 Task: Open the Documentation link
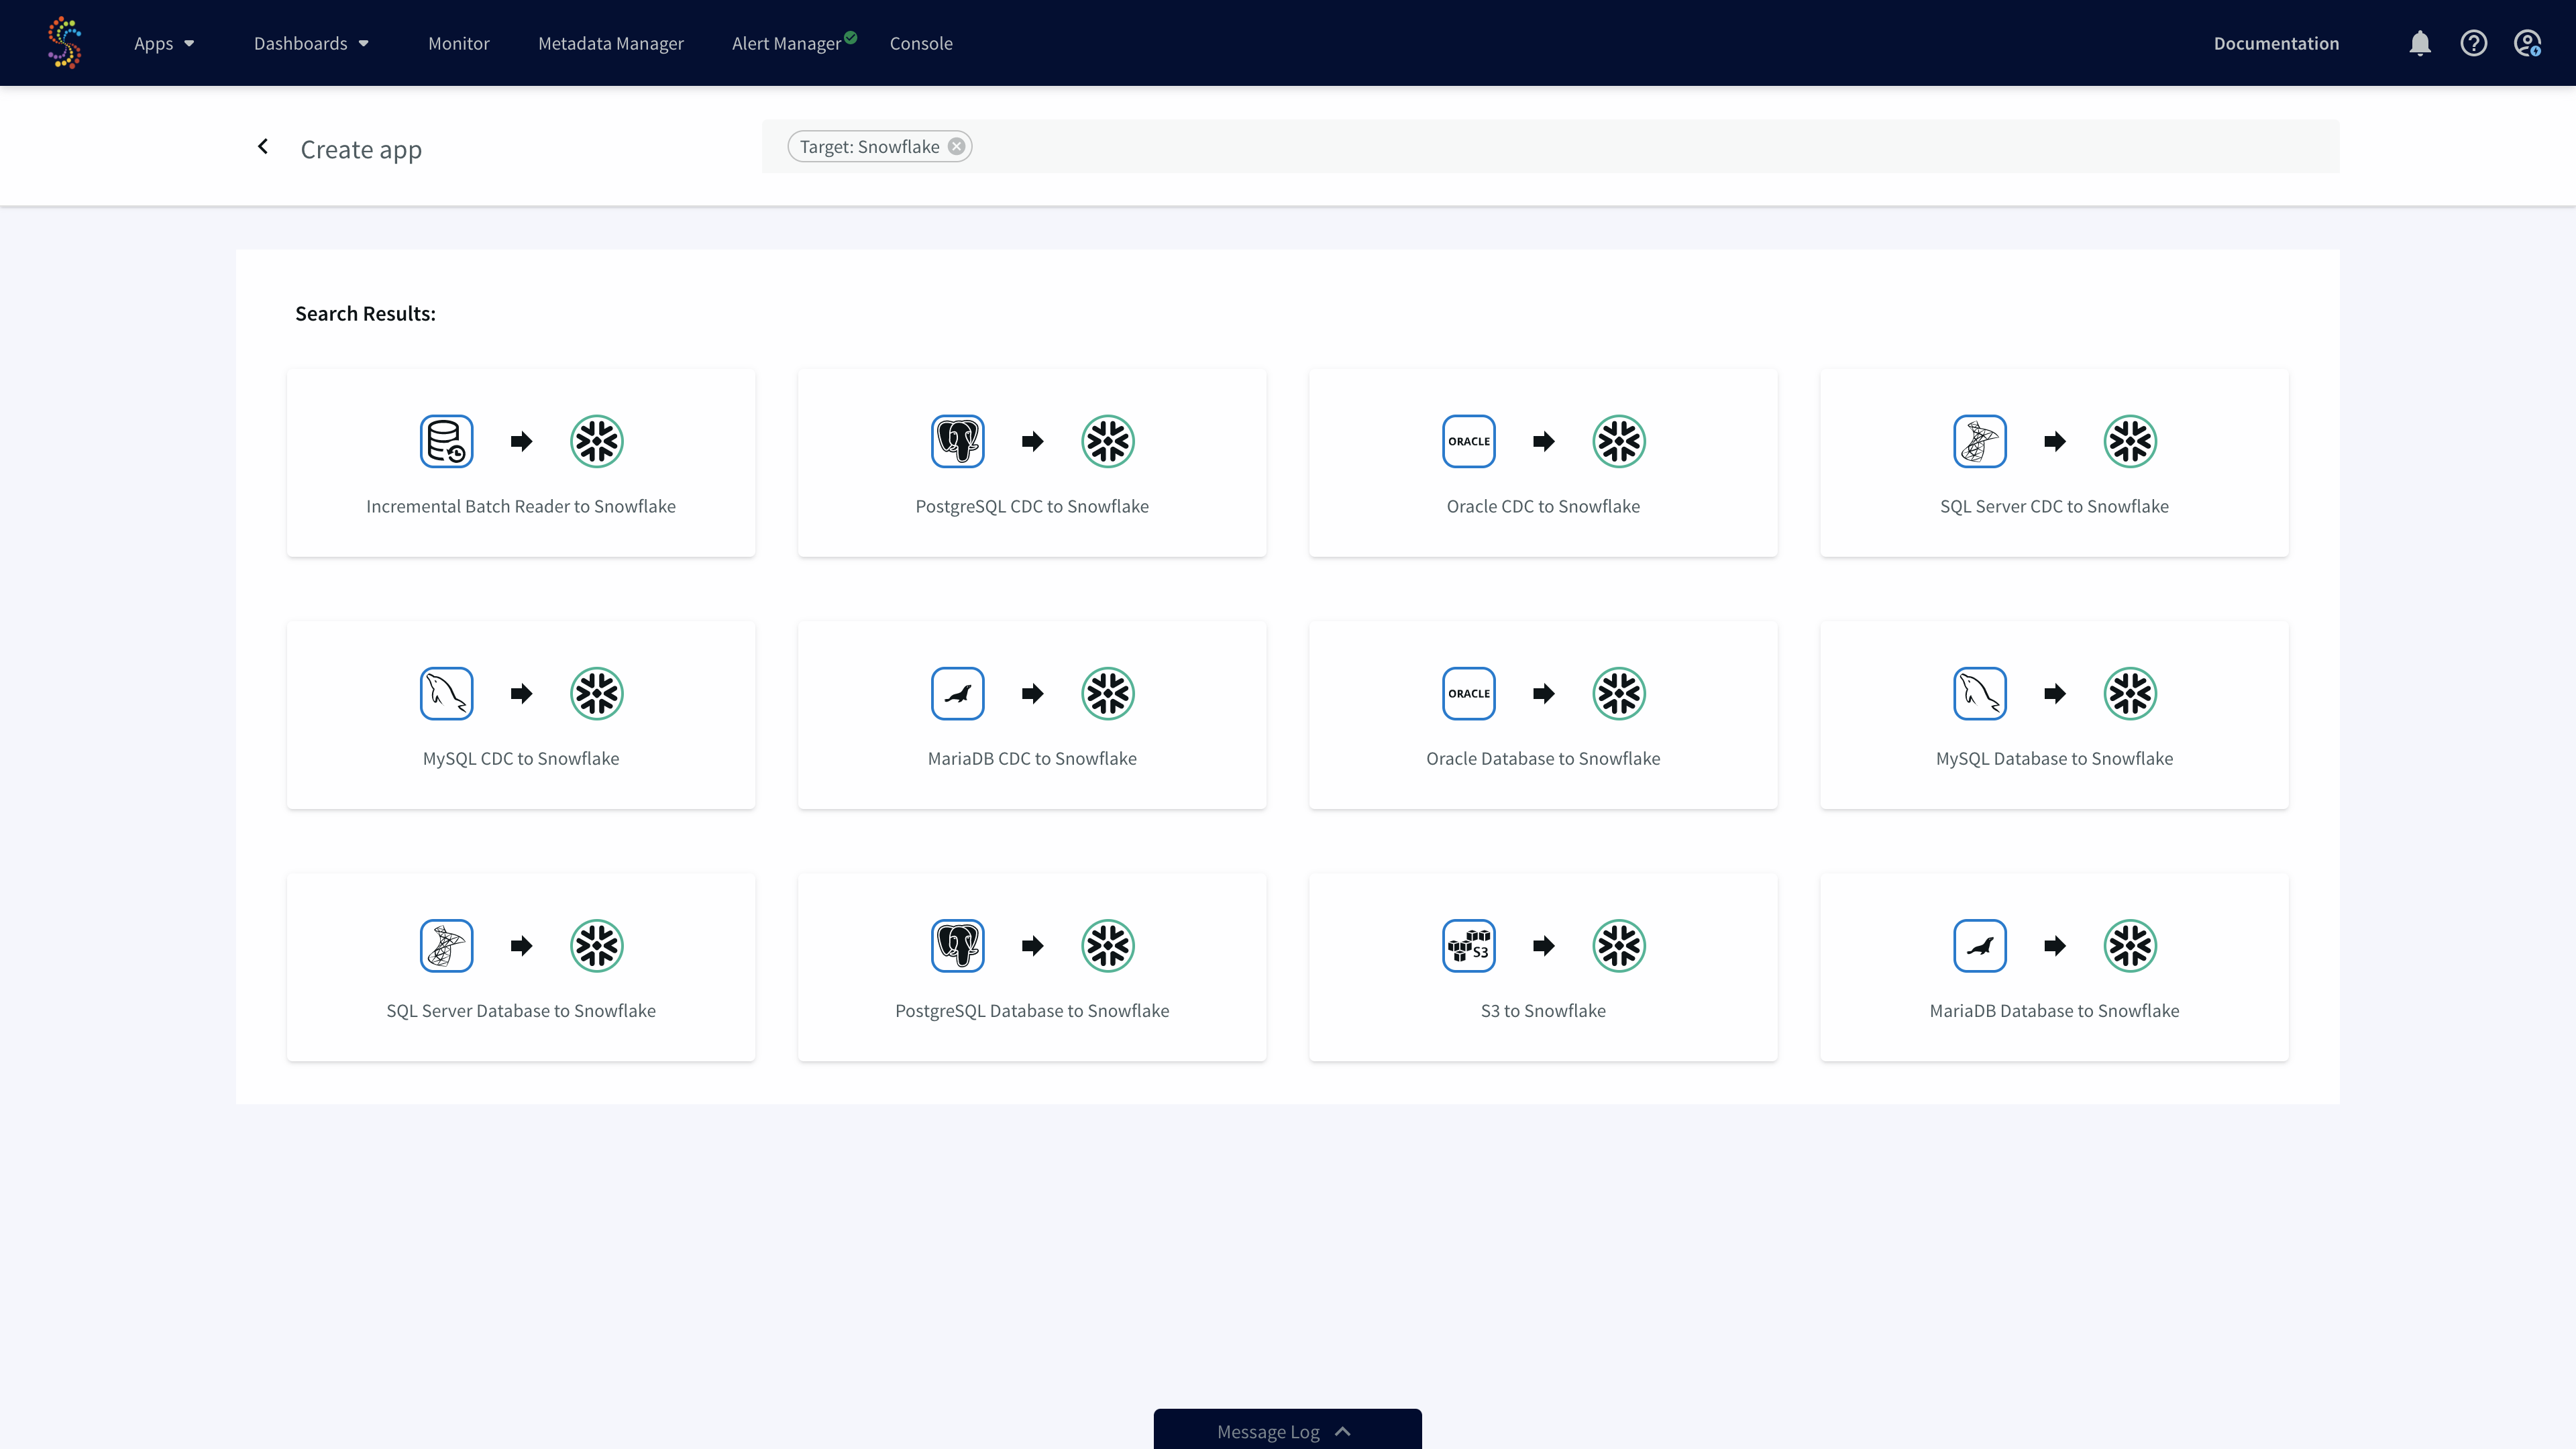click(x=2276, y=43)
